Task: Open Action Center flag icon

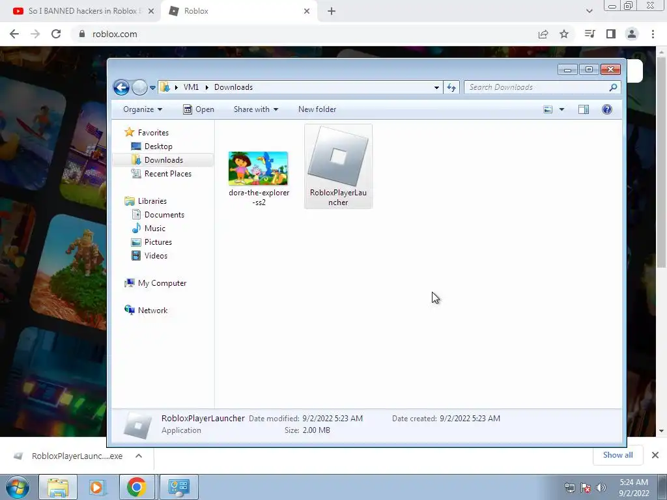Action: [586, 488]
